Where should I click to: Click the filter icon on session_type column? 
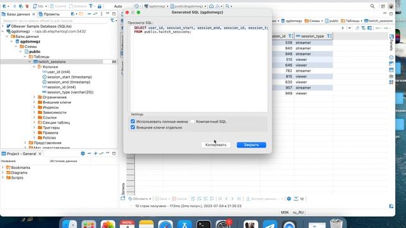tap(329, 36)
